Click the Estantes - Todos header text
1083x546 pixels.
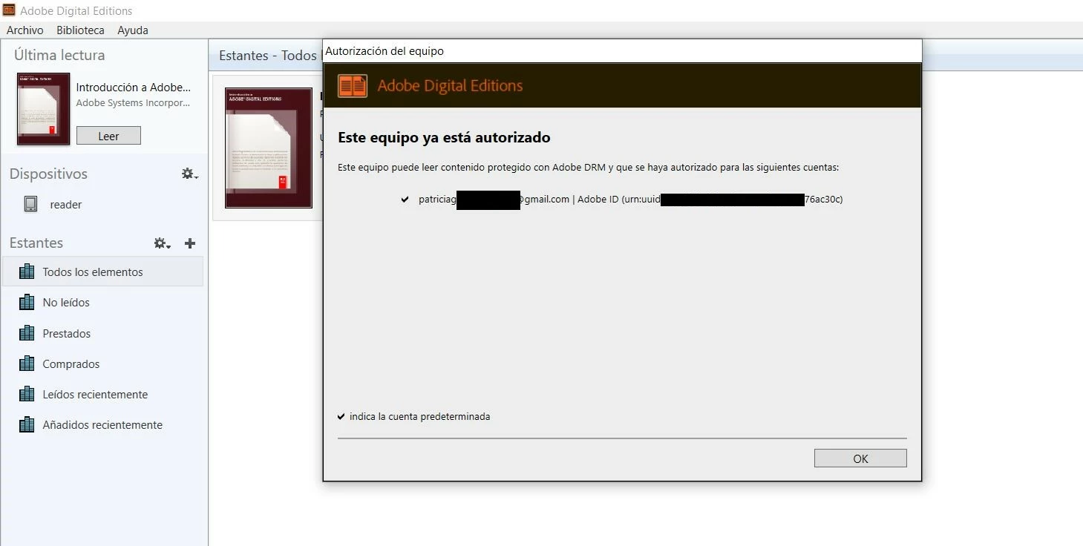coord(268,56)
